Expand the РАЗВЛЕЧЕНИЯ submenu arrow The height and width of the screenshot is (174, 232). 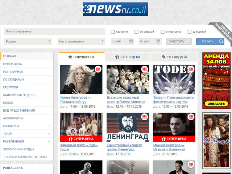(49, 141)
